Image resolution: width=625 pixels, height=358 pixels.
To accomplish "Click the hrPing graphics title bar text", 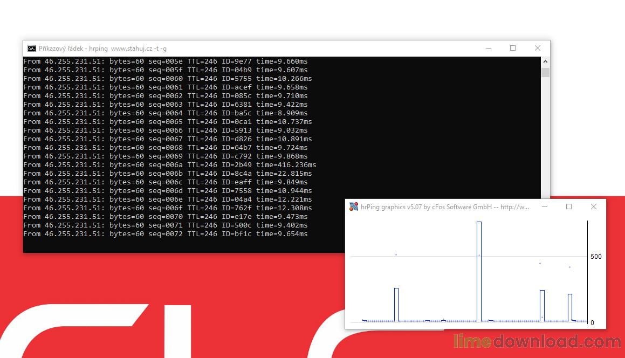I will coord(445,207).
